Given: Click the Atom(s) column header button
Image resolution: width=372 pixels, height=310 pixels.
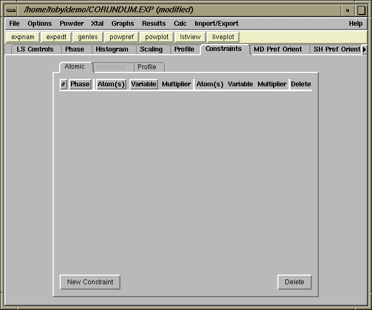Looking at the screenshot, I should point(111,84).
